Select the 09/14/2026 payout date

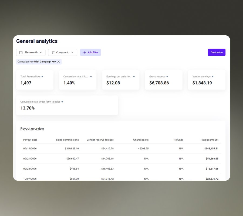30,149
